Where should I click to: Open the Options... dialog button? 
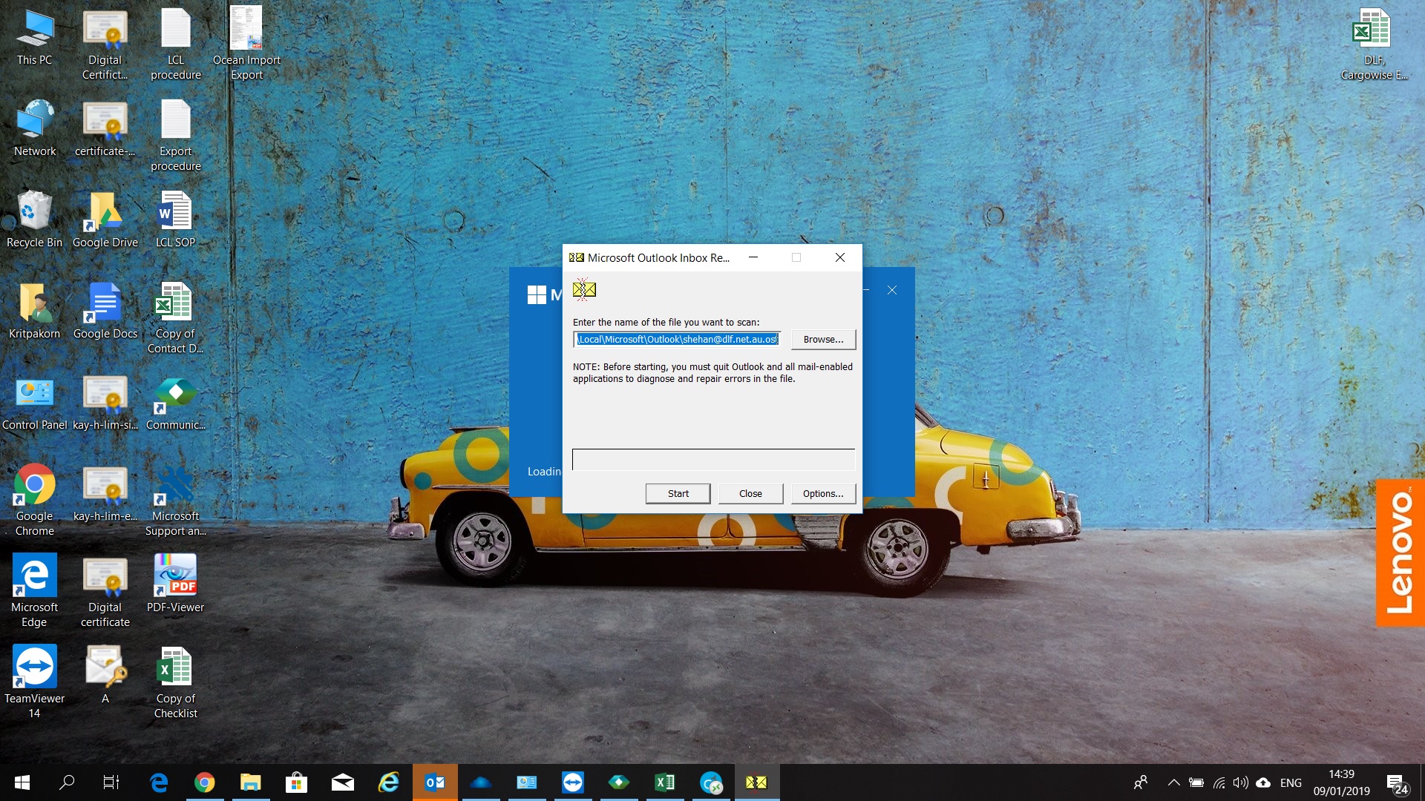pyautogui.click(x=823, y=493)
